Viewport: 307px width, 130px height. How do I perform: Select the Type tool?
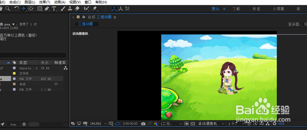pyautogui.click(x=54, y=9)
